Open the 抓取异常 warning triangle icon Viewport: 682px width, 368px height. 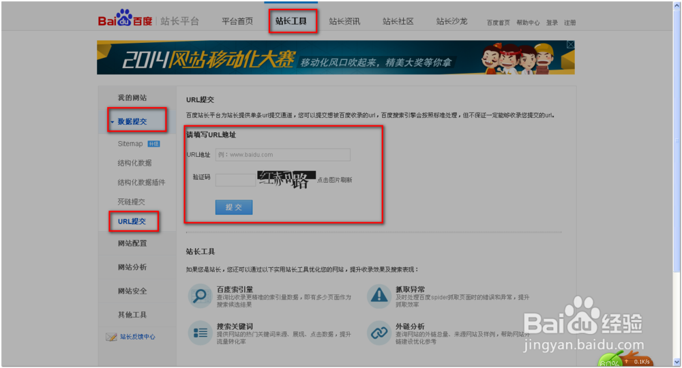click(x=379, y=296)
